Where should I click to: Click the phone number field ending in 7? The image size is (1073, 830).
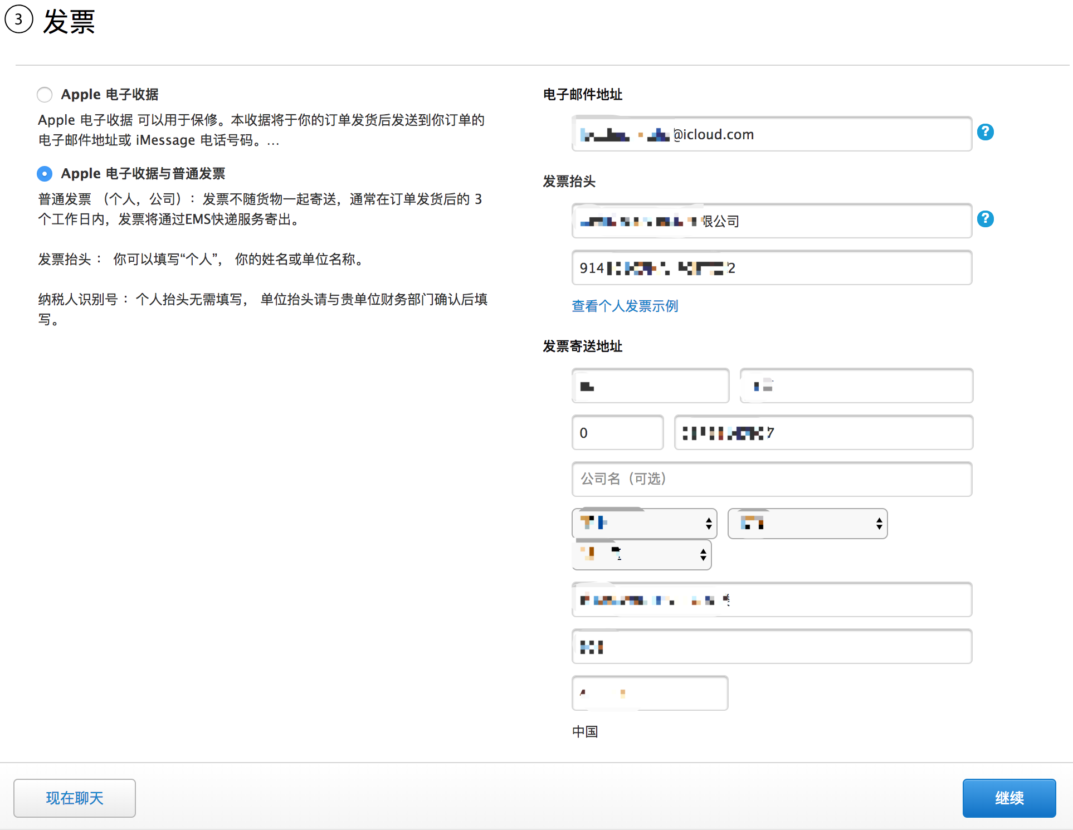823,432
